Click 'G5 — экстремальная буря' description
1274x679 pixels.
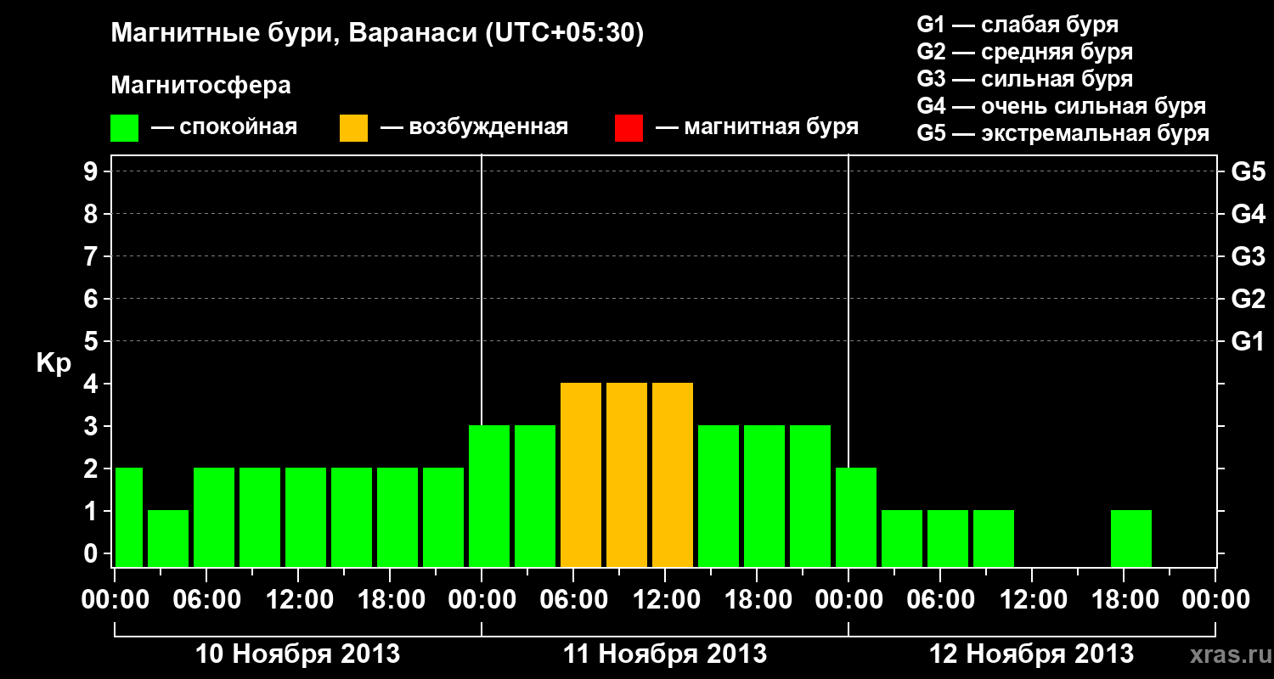coord(1063,133)
